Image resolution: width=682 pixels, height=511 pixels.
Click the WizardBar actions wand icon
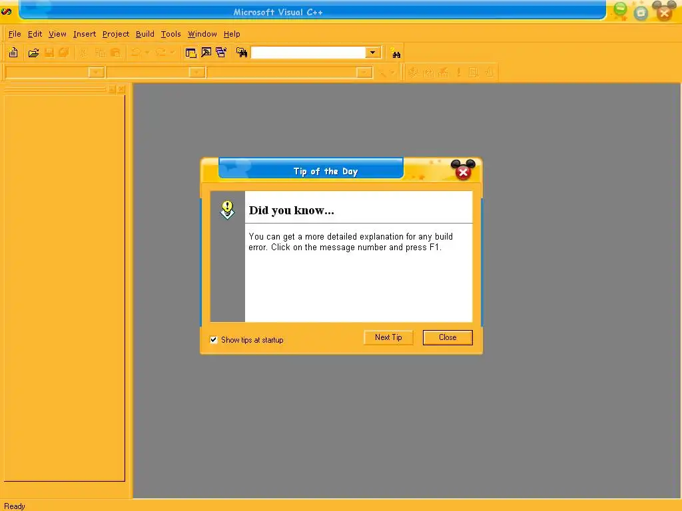[x=382, y=73]
